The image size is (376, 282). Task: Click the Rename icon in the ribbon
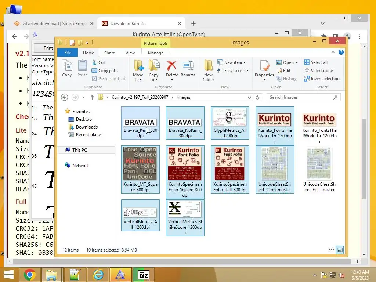point(188,65)
